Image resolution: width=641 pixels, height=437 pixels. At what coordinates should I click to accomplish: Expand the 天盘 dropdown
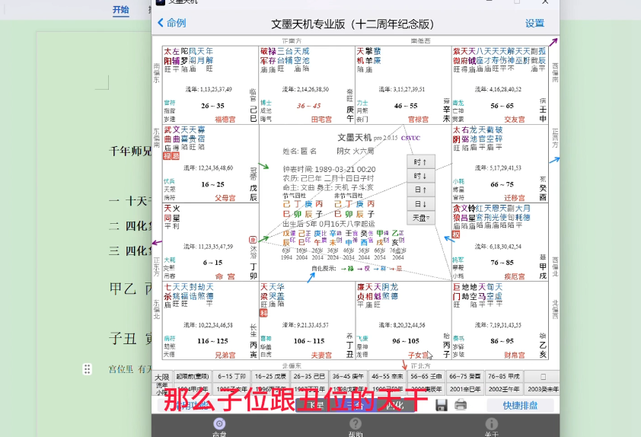421,218
